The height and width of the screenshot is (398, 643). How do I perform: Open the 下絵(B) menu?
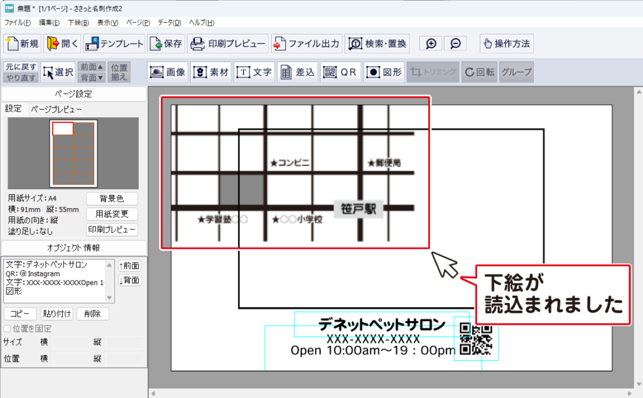coord(78,23)
